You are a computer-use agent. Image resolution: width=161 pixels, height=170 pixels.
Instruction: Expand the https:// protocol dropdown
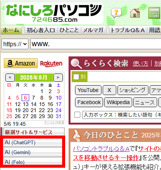click(15, 44)
